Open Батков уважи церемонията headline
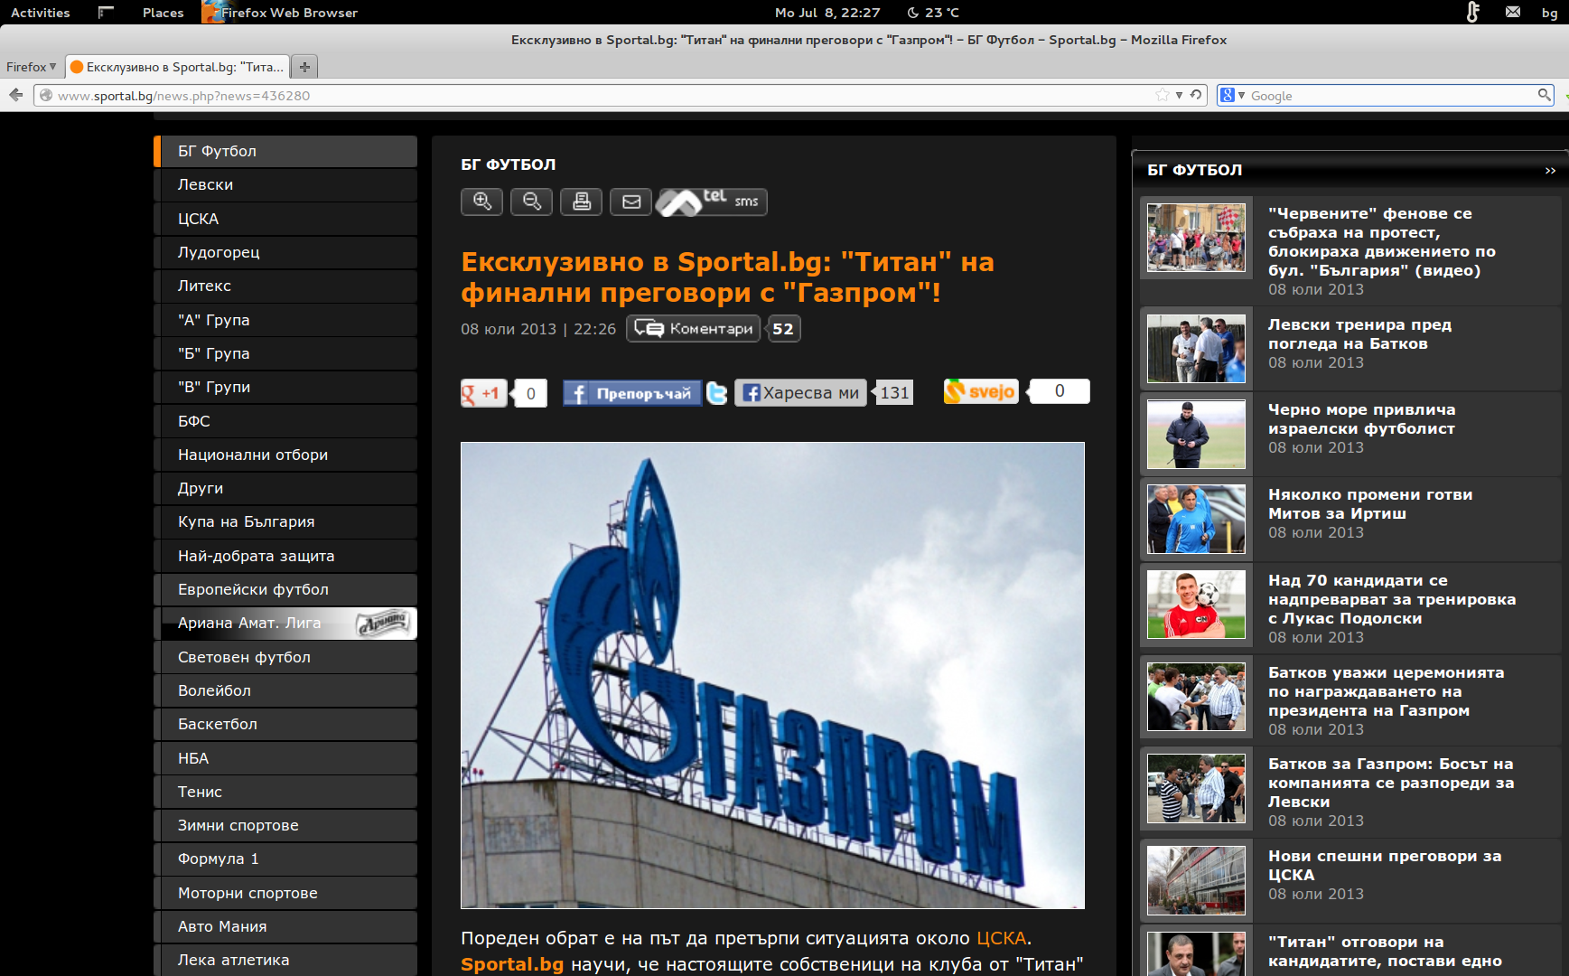Image resolution: width=1569 pixels, height=976 pixels. 1386,691
